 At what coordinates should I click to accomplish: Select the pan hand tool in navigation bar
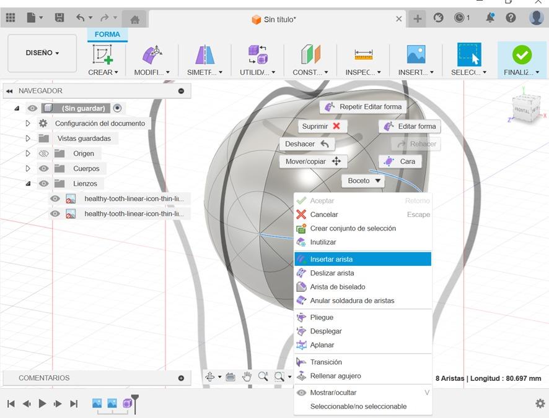[x=247, y=377]
